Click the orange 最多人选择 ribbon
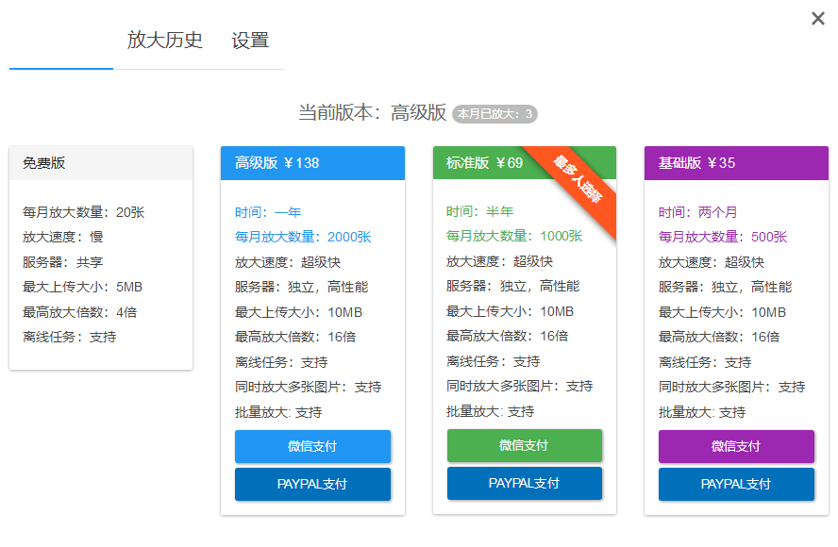This screenshot has width=838, height=547. click(578, 178)
